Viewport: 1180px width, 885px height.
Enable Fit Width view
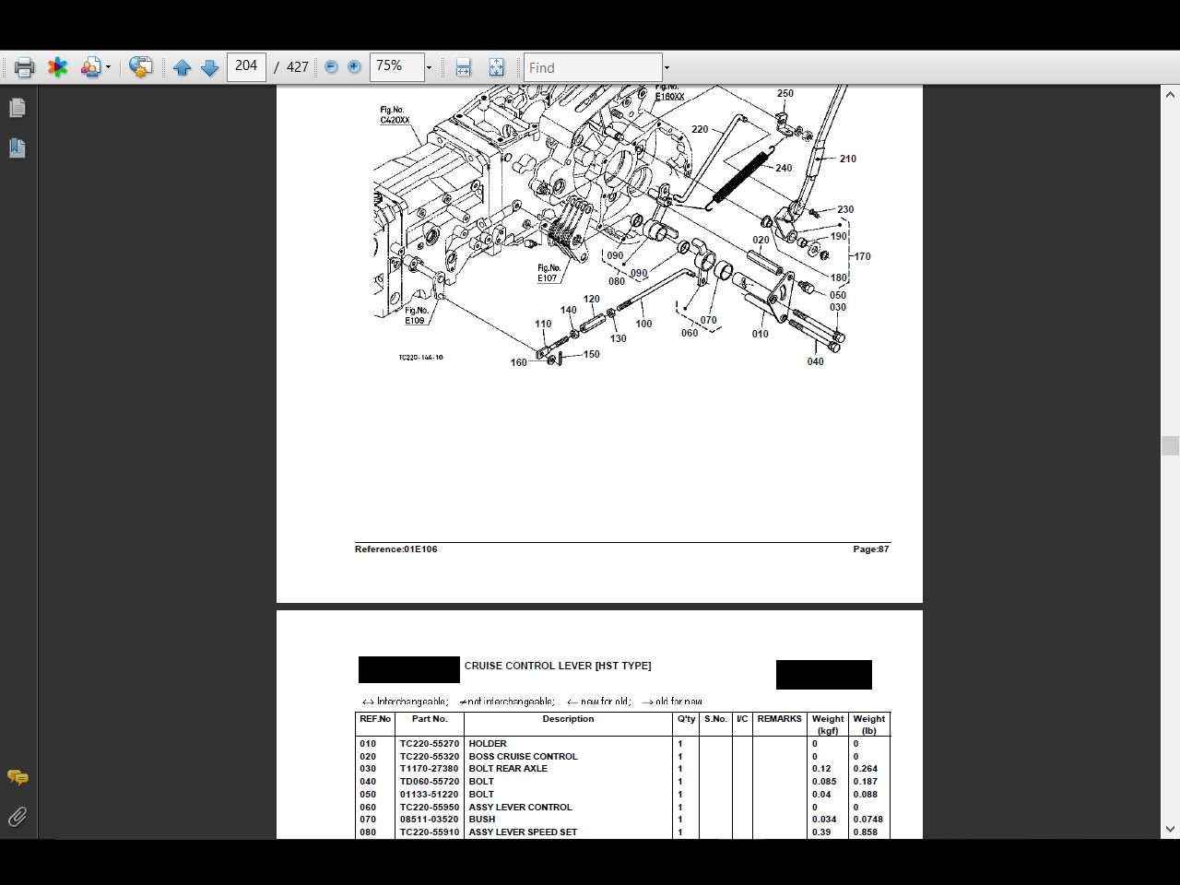tap(463, 66)
